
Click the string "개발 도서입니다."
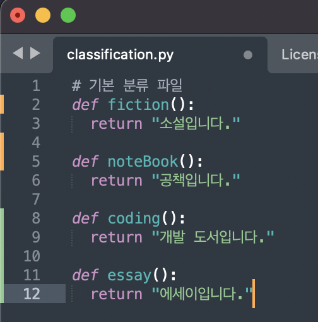tap(213, 237)
